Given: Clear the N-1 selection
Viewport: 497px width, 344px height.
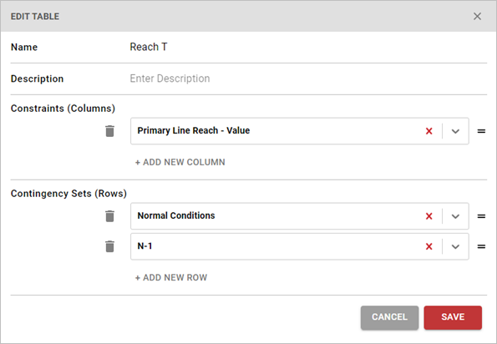Looking at the screenshot, I should [429, 246].
